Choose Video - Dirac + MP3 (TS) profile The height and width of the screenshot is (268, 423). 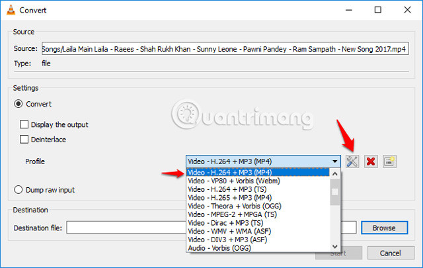[x=258, y=222]
